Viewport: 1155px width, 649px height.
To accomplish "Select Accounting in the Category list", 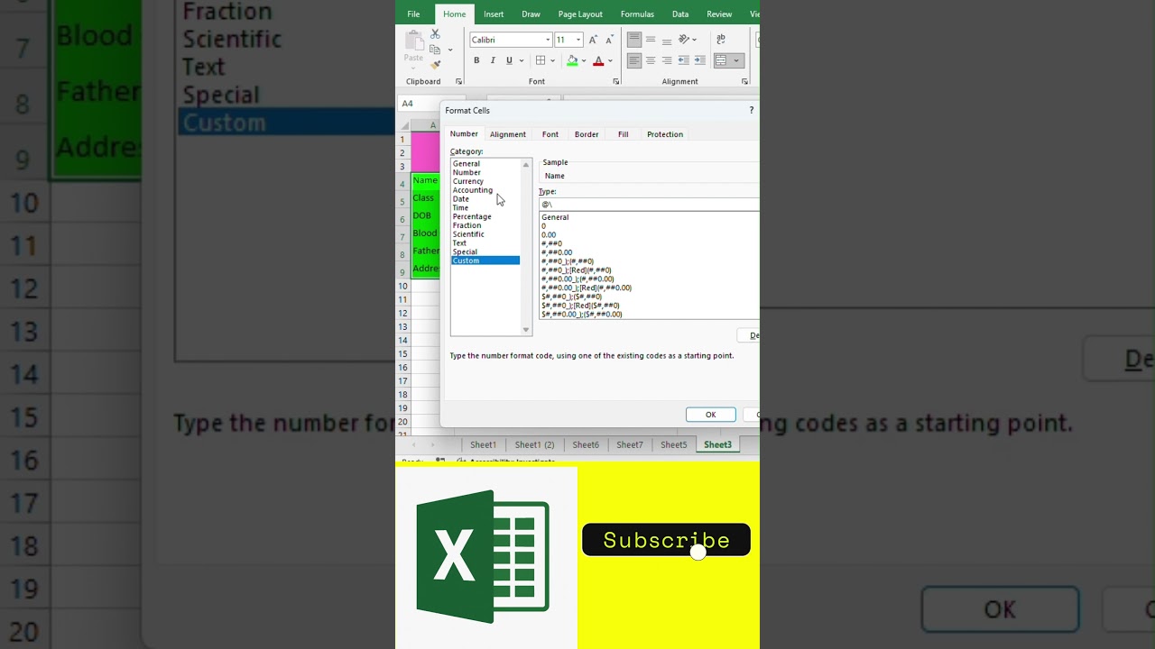I will click(473, 190).
